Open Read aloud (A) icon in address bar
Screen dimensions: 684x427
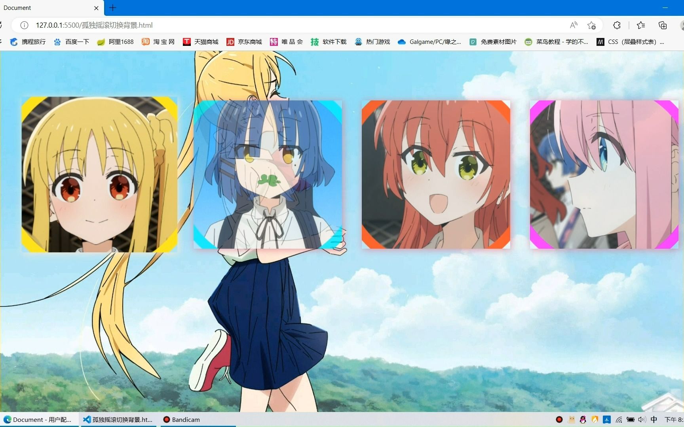(574, 25)
